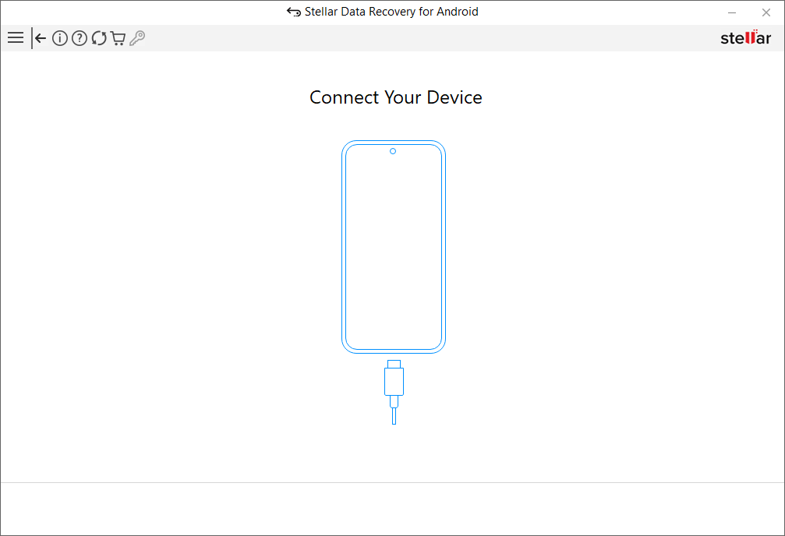Click the activation key icon
Screen dimensions: 785x536
pyautogui.click(x=137, y=38)
